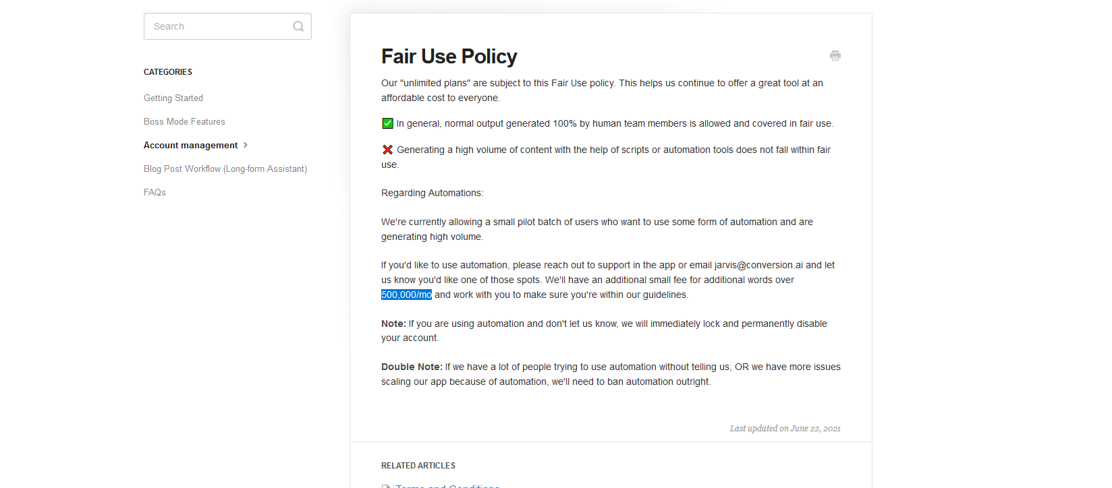This screenshot has width=1112, height=488.
Task: Select the Account management category
Action: click(x=190, y=145)
